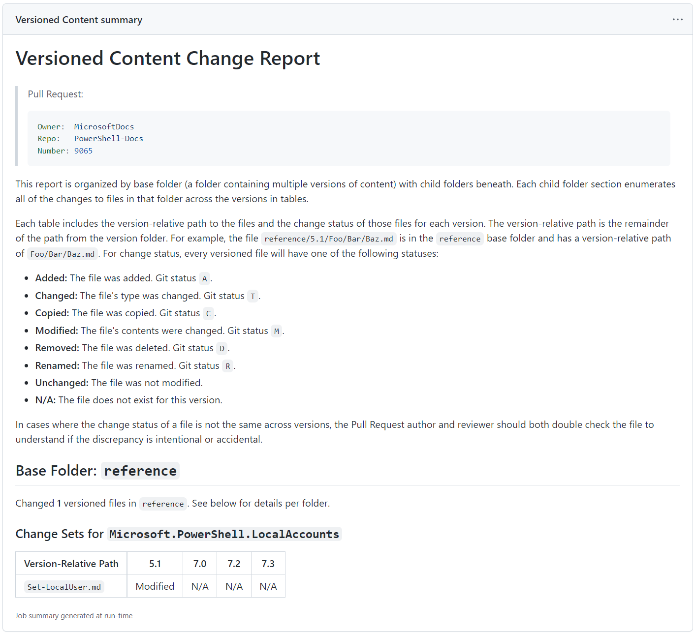This screenshot has height=633, width=695.
Task: Click the PowerShell-Docs repo name
Action: [108, 138]
